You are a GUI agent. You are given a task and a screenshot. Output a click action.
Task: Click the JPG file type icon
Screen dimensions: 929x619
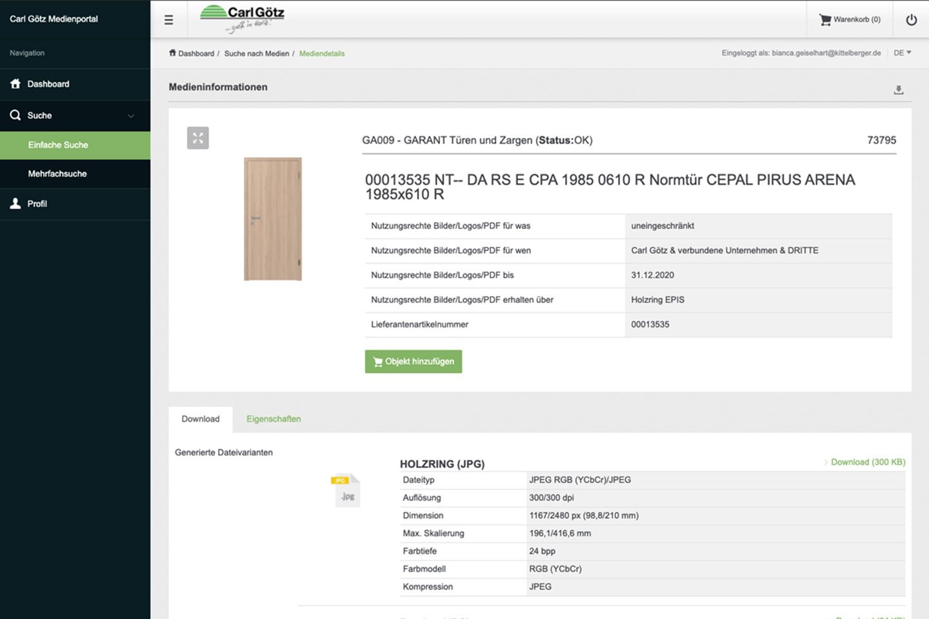[x=346, y=491]
